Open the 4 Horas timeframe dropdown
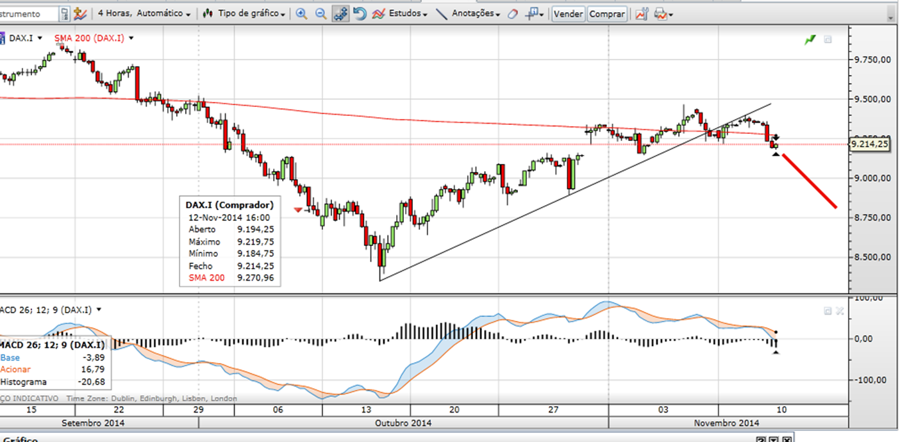This screenshot has width=900, height=442. click(x=144, y=13)
